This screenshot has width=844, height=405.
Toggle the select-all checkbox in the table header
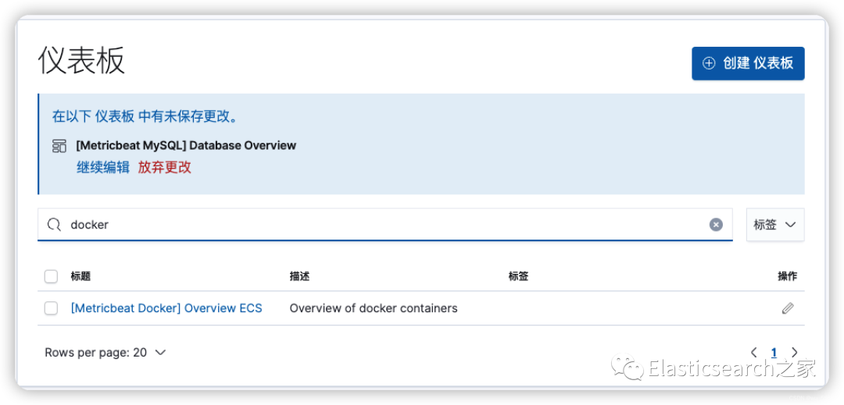tap(51, 276)
